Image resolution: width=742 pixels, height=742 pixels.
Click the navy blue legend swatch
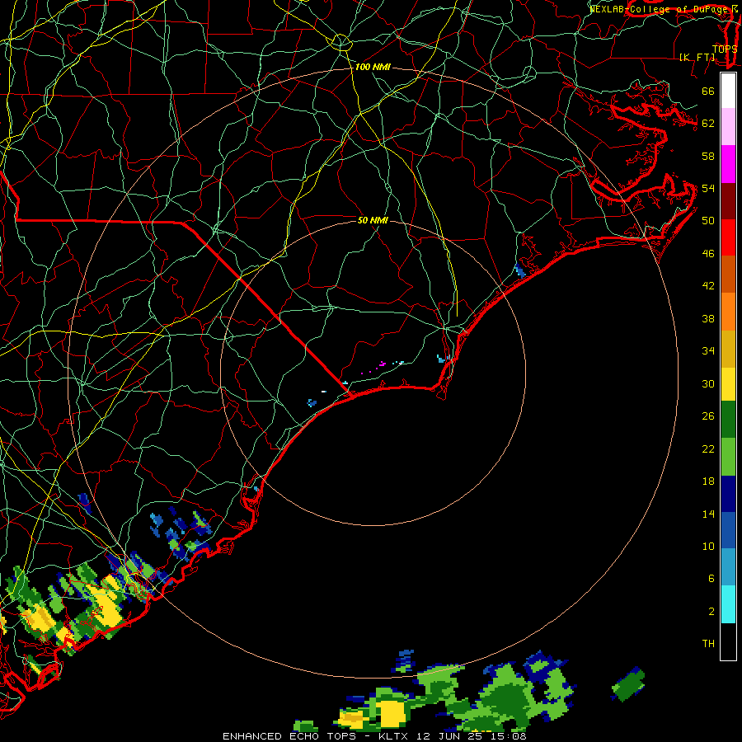pos(728,494)
